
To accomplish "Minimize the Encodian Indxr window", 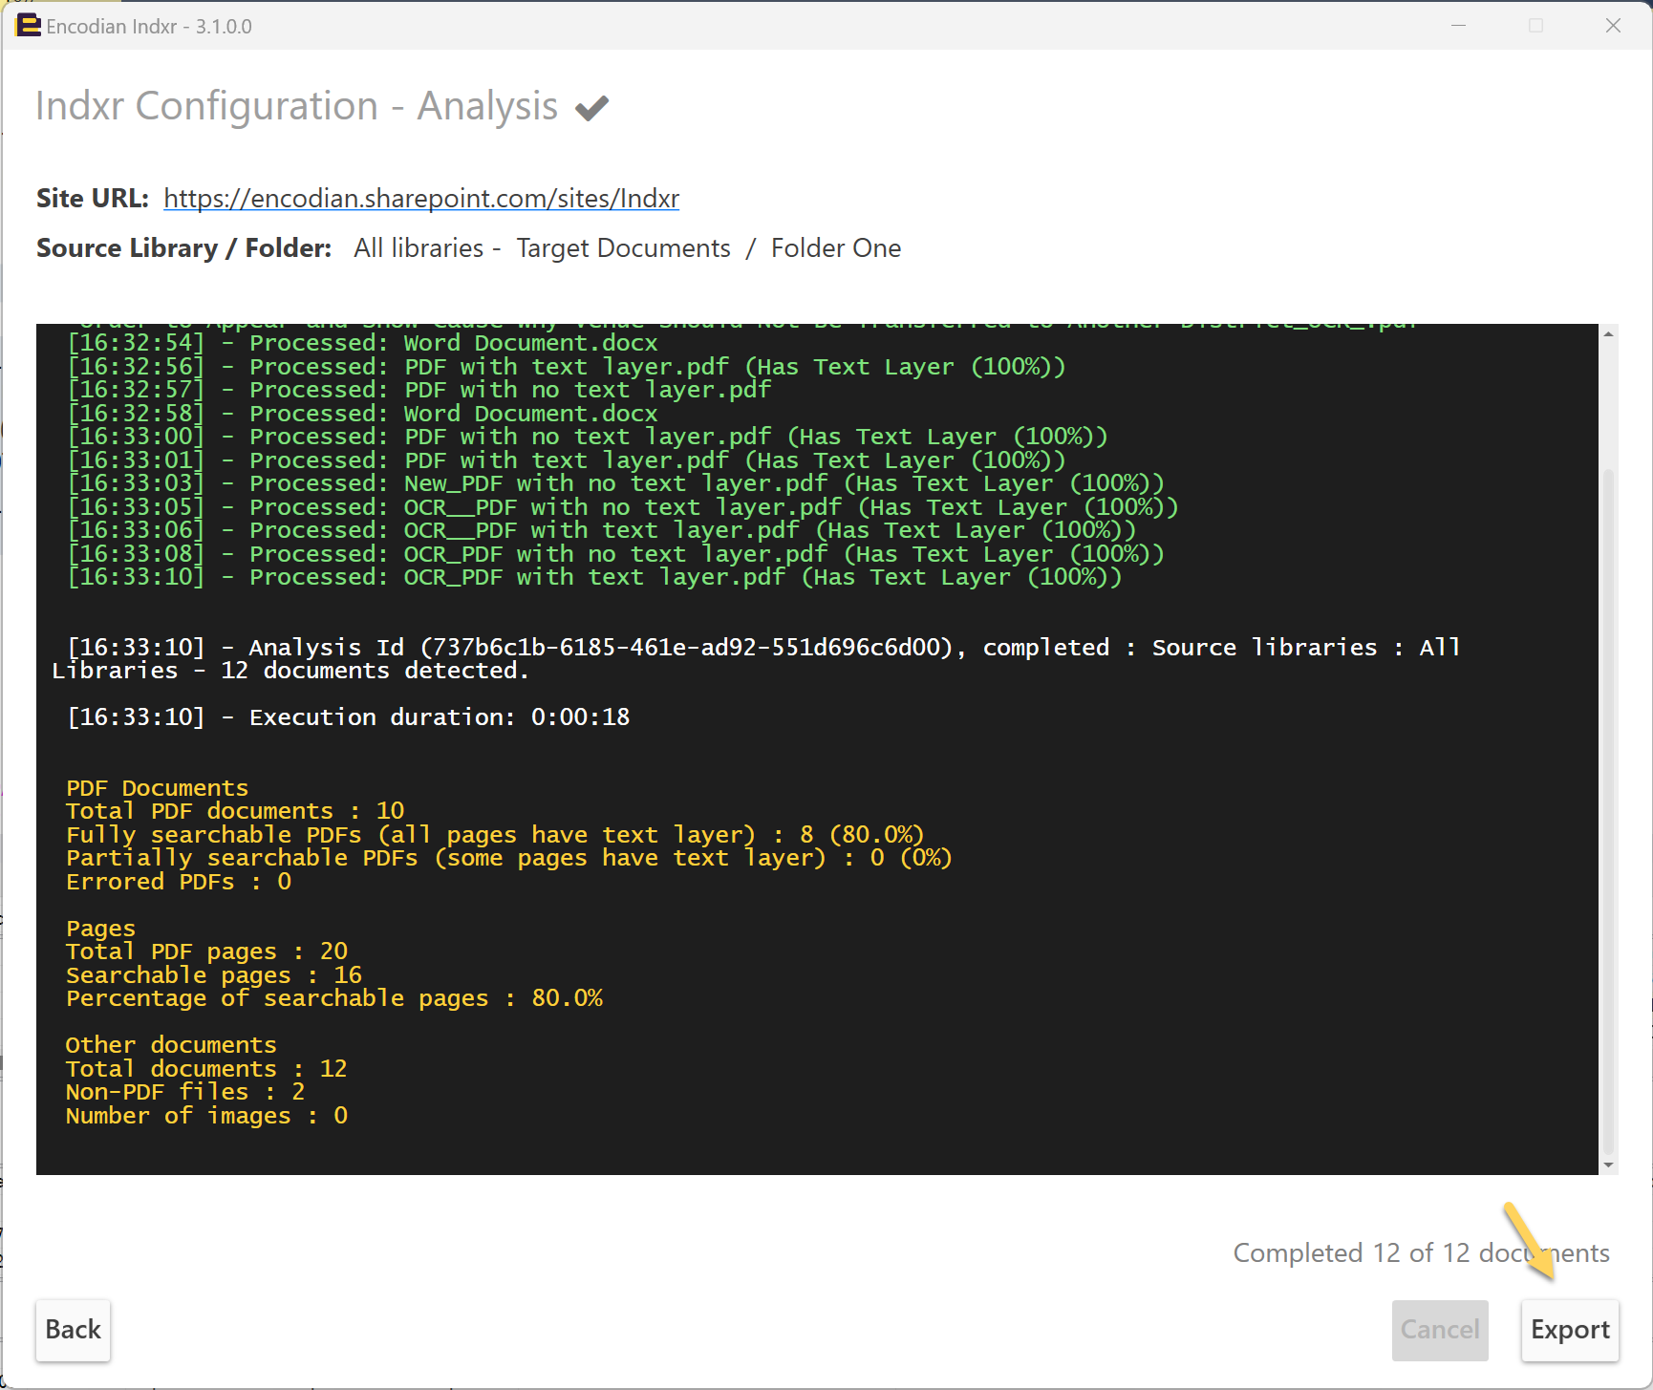I will point(1458,26).
